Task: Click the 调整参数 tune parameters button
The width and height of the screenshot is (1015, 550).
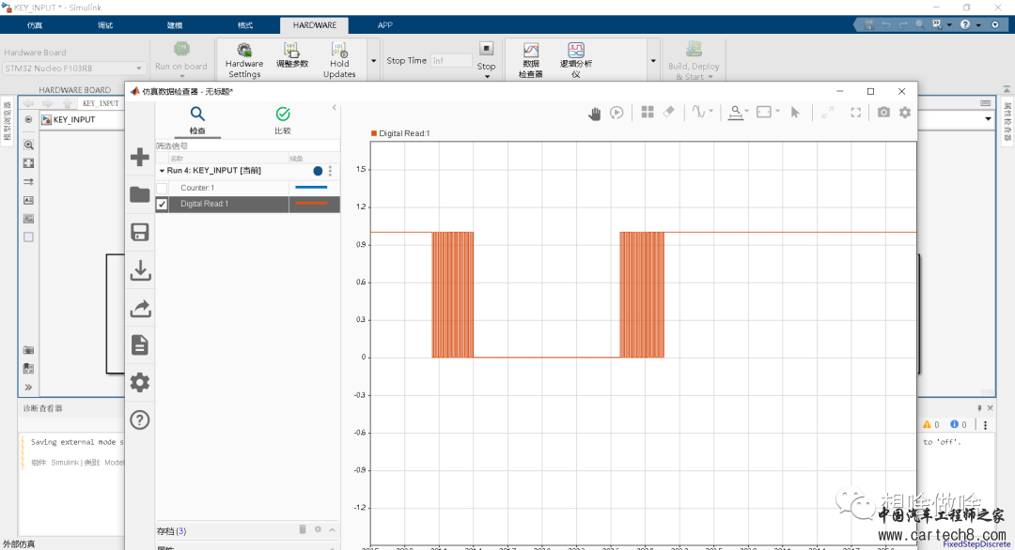Action: [292, 56]
